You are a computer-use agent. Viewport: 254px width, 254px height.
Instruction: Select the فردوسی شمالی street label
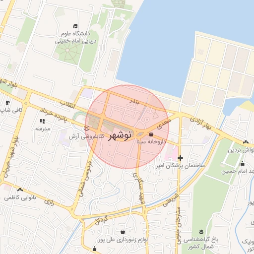86,179
